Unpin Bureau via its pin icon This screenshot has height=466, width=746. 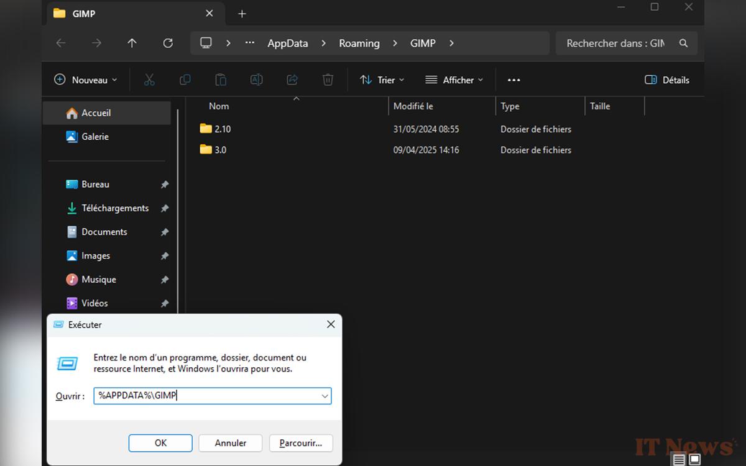coord(165,185)
